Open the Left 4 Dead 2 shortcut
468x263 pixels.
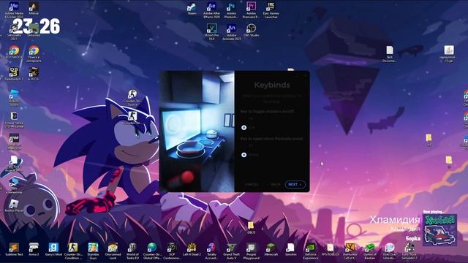coord(192,250)
